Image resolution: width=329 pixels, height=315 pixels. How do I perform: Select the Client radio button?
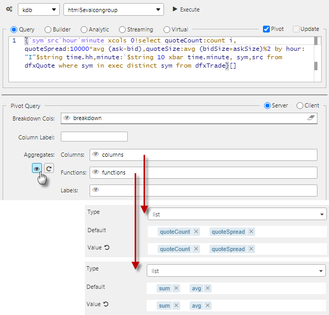point(300,105)
